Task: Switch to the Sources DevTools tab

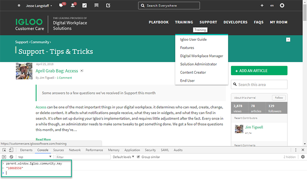Action: (x=59, y=150)
